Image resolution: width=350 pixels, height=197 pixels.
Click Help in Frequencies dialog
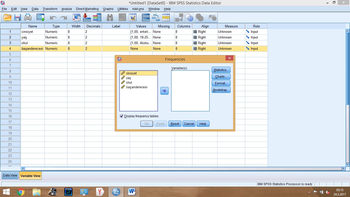203,124
